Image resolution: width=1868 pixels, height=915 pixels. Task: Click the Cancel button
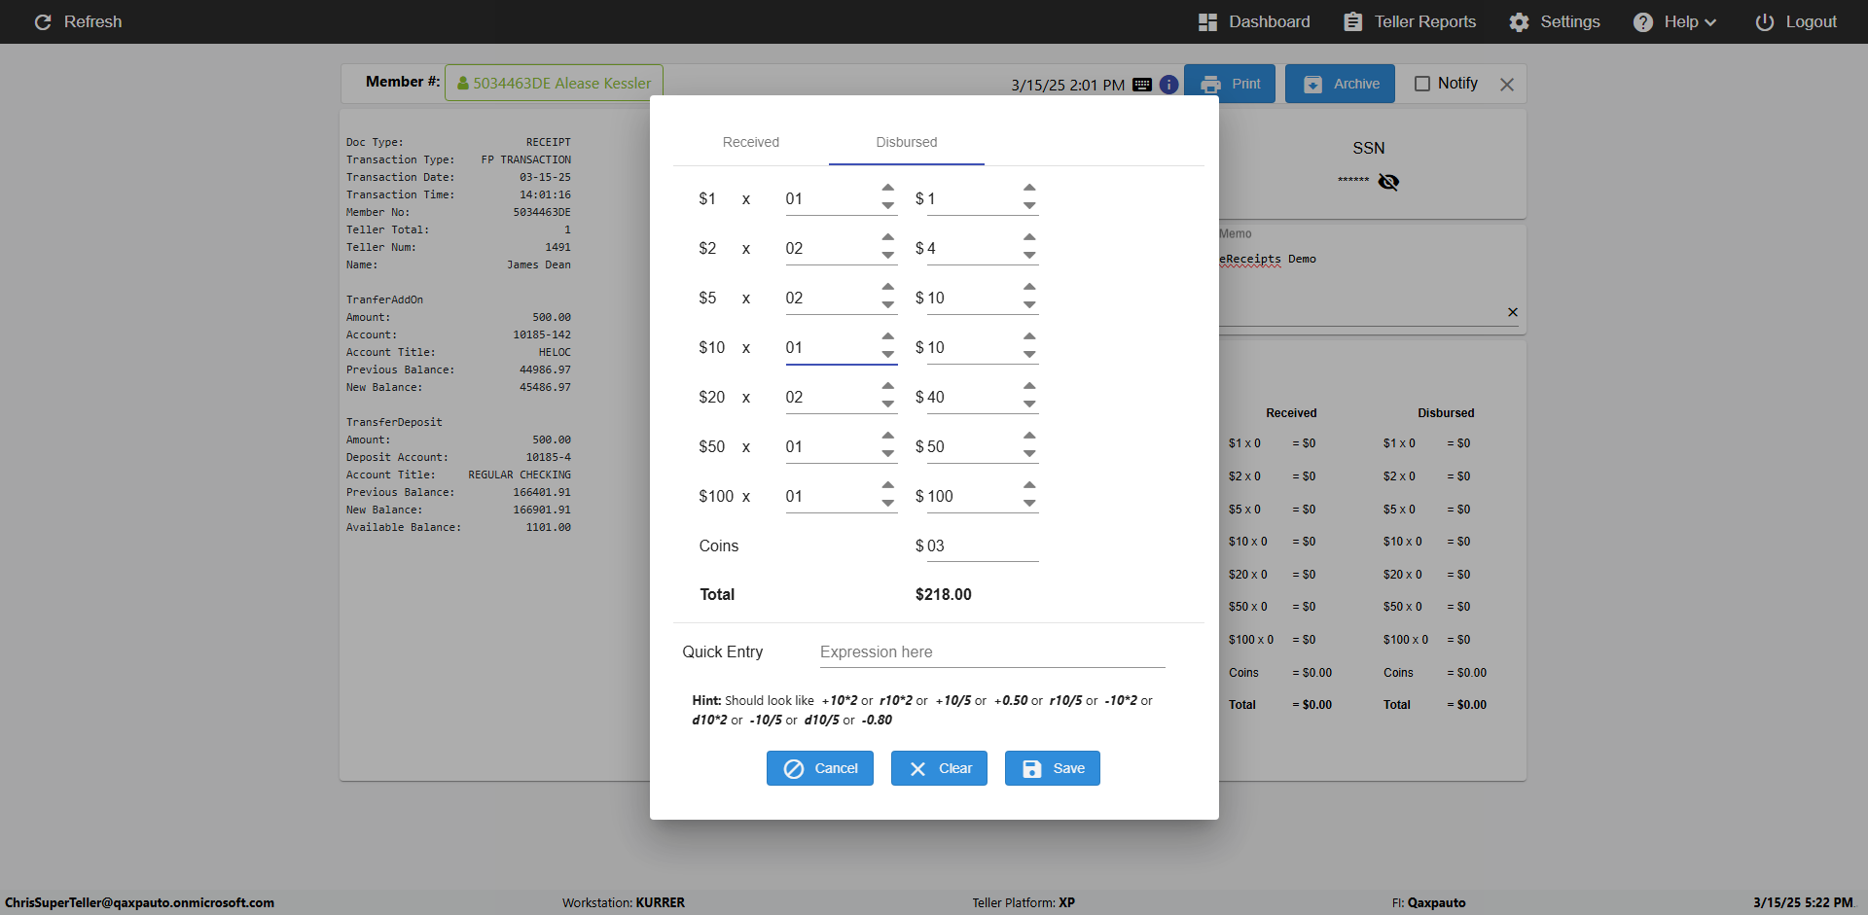click(x=820, y=768)
